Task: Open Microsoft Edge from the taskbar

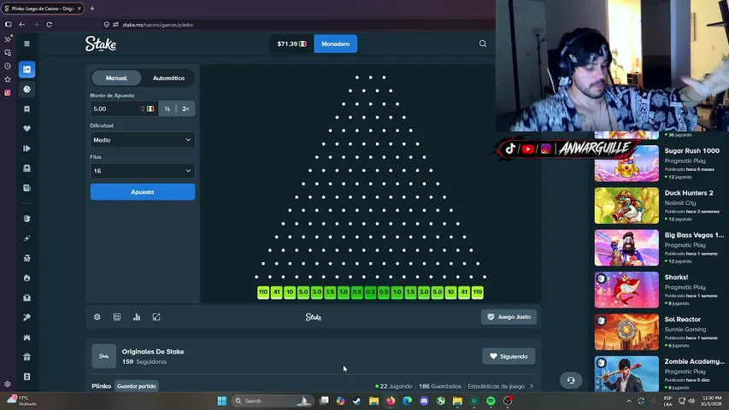Action: click(x=408, y=401)
